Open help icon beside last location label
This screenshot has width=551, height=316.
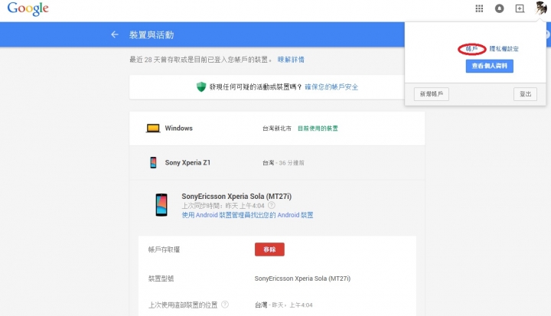[225, 305]
